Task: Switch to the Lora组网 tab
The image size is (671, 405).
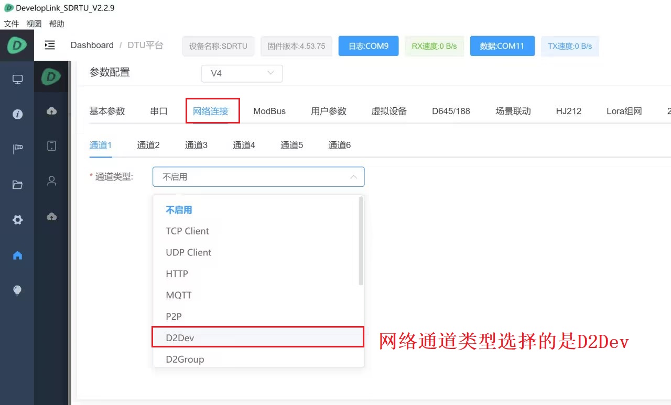Action: click(624, 111)
